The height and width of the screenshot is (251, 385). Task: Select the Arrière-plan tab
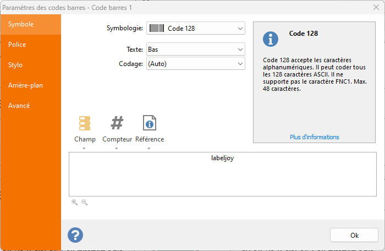pyautogui.click(x=25, y=85)
